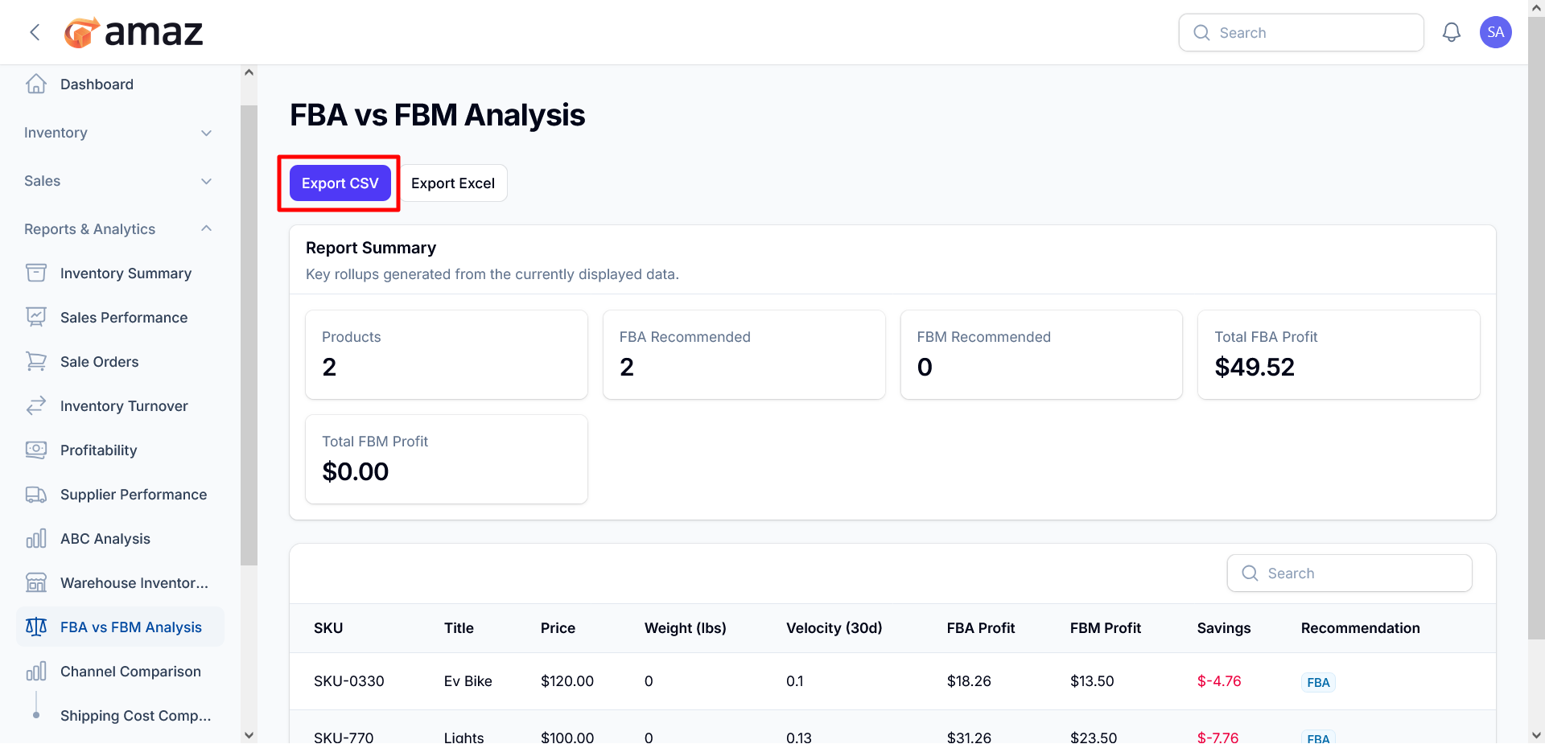The width and height of the screenshot is (1545, 744).
Task: Click the Total FBM Profit $0.00 value
Action: [x=355, y=472]
